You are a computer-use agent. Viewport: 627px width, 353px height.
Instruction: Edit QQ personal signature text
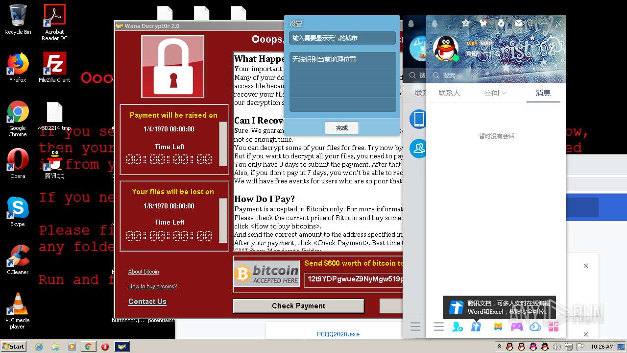click(483, 54)
